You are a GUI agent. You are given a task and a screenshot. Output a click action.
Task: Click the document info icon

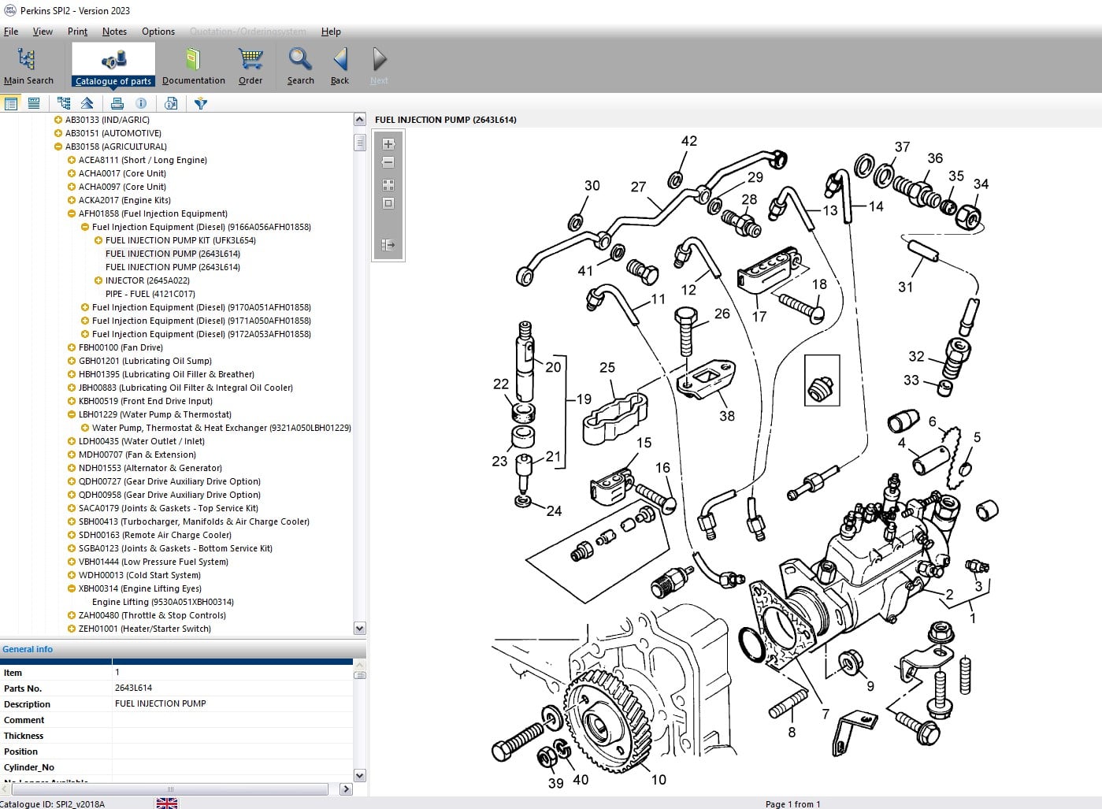(171, 103)
